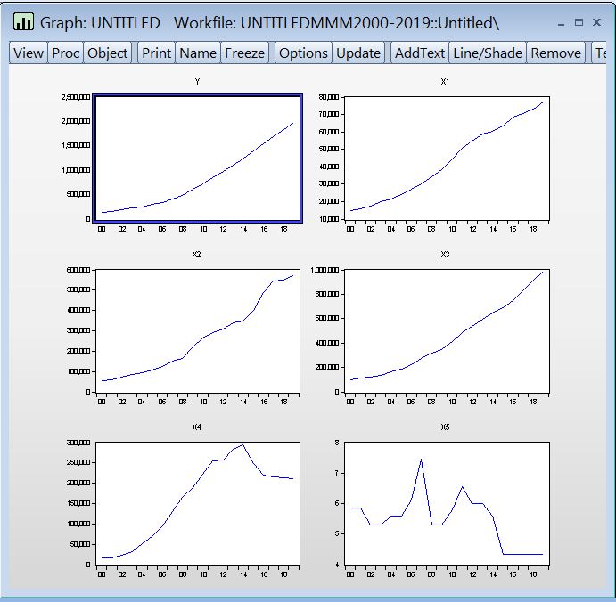Click the EViews graph icon in title bar

point(23,22)
